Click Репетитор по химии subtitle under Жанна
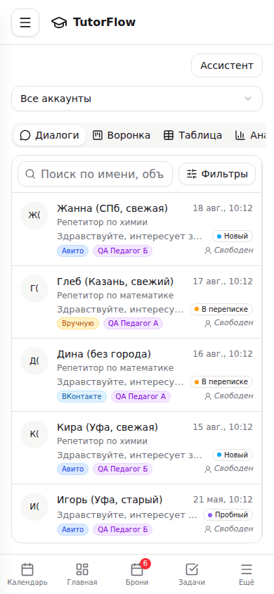 (102, 222)
